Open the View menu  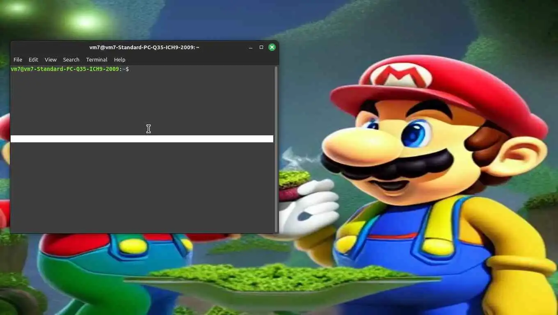click(x=50, y=59)
